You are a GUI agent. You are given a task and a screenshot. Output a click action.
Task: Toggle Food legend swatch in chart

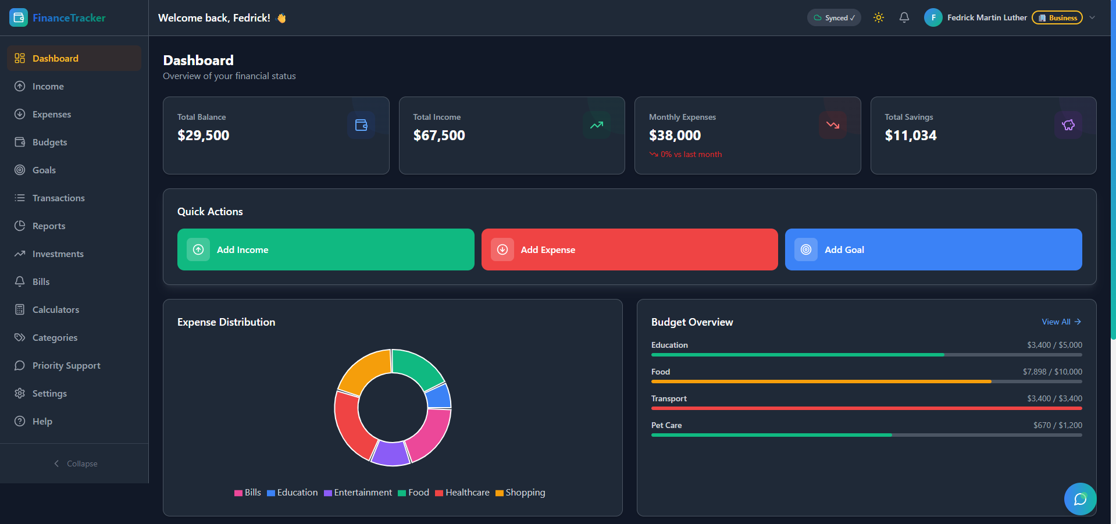click(x=402, y=493)
